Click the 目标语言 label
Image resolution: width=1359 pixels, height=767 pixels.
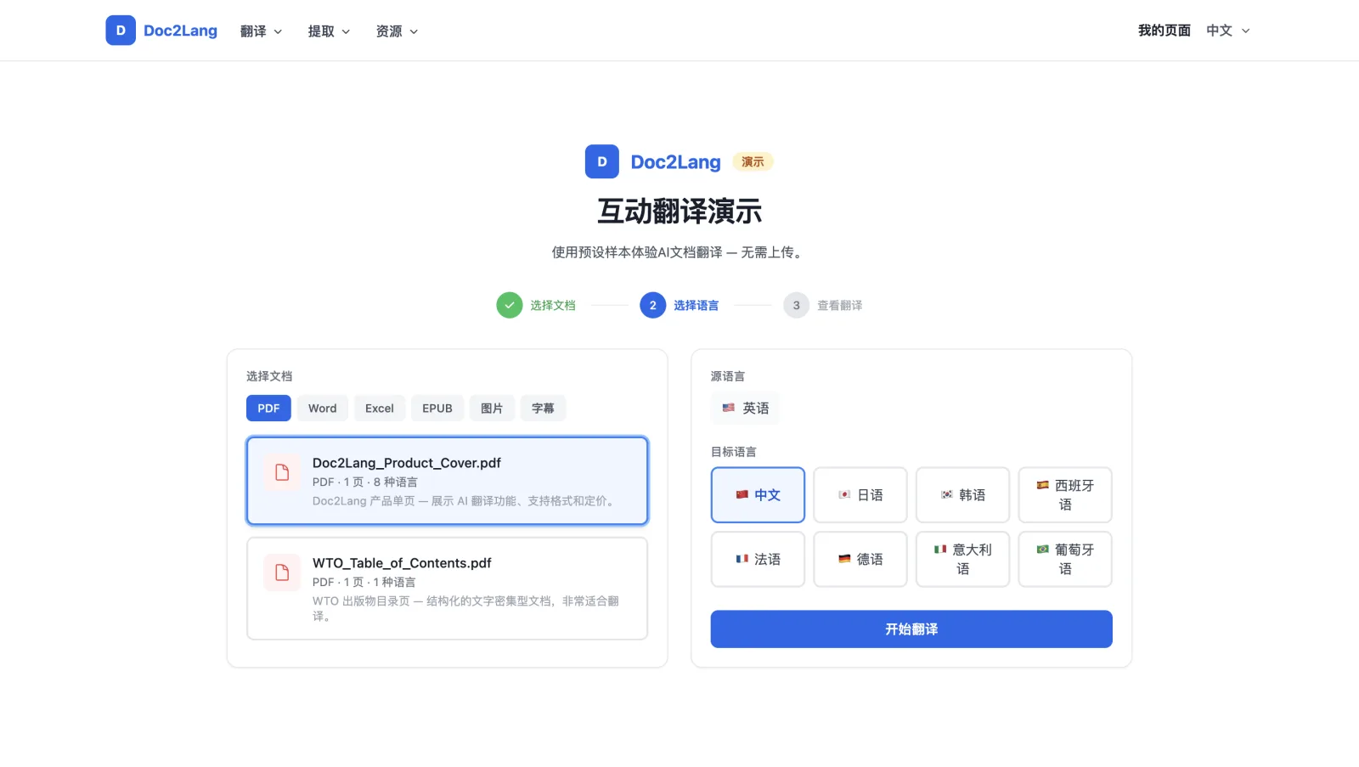click(x=734, y=452)
